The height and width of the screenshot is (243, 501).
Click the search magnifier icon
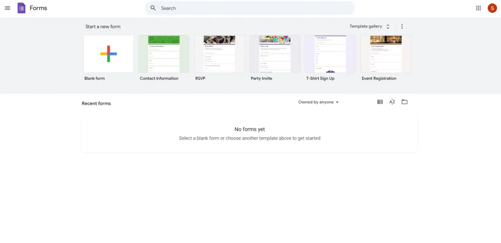point(153,8)
